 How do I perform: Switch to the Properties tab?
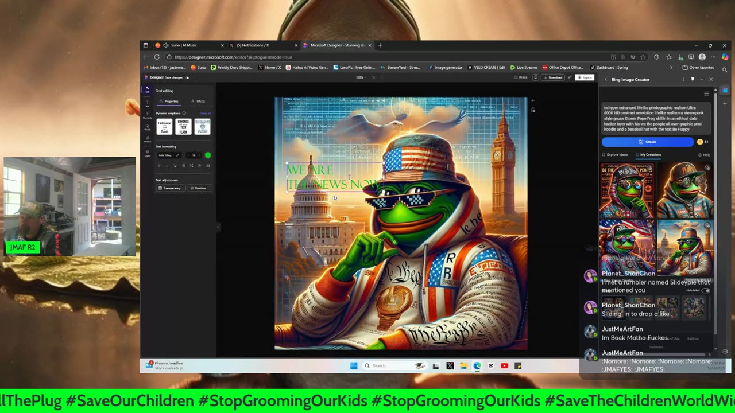pyautogui.click(x=168, y=101)
